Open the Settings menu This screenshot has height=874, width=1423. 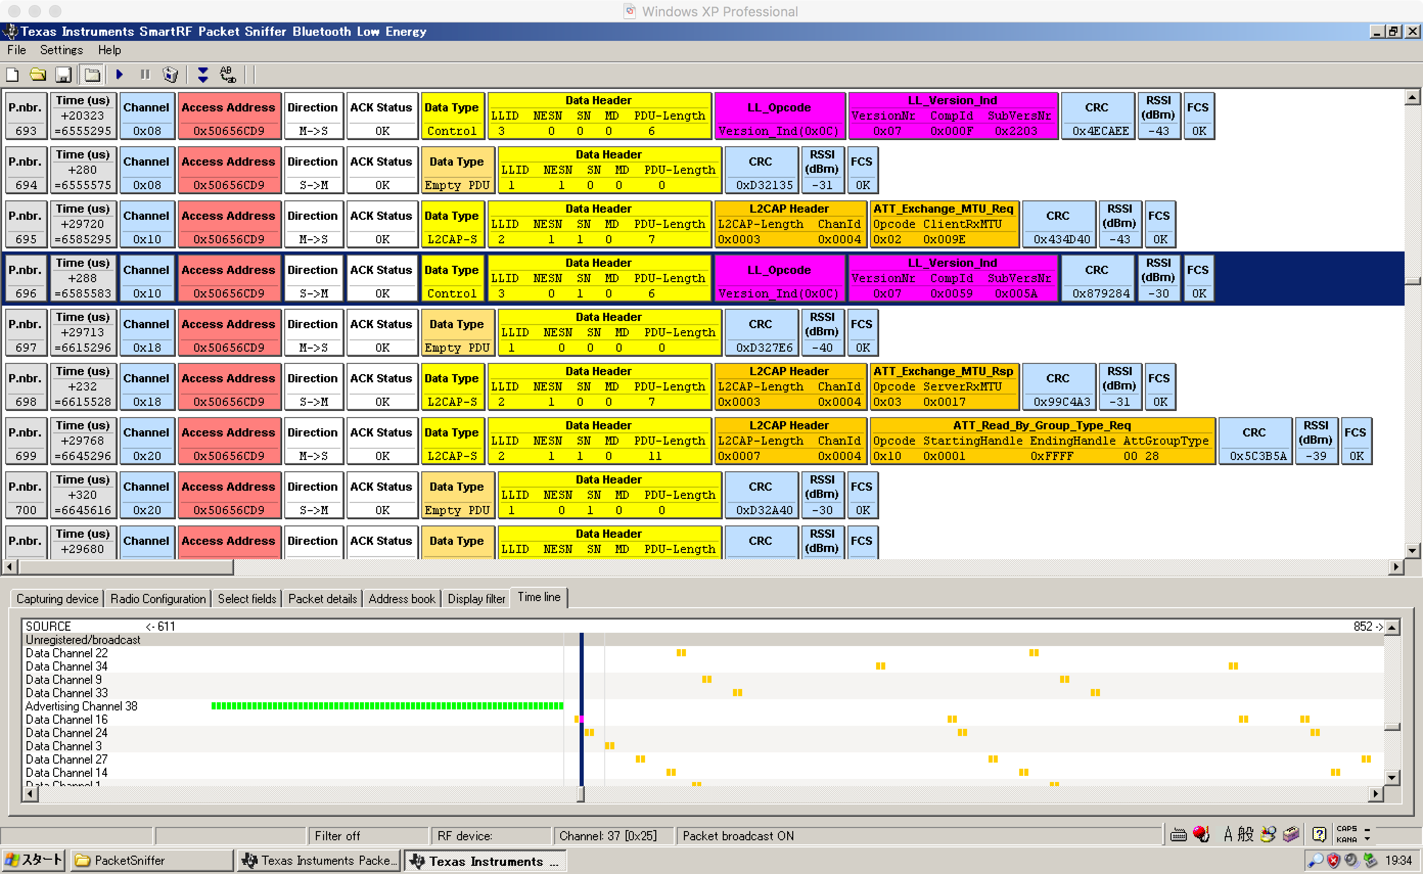point(61,50)
